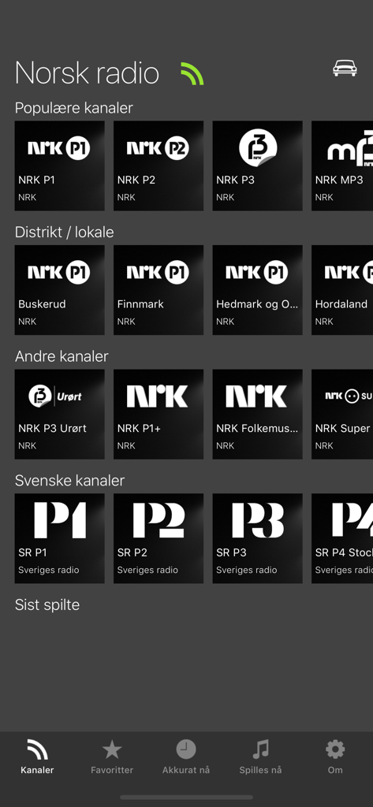373x807 pixels.
Task: Open the SR P1 Swedish channel
Action: click(60, 538)
